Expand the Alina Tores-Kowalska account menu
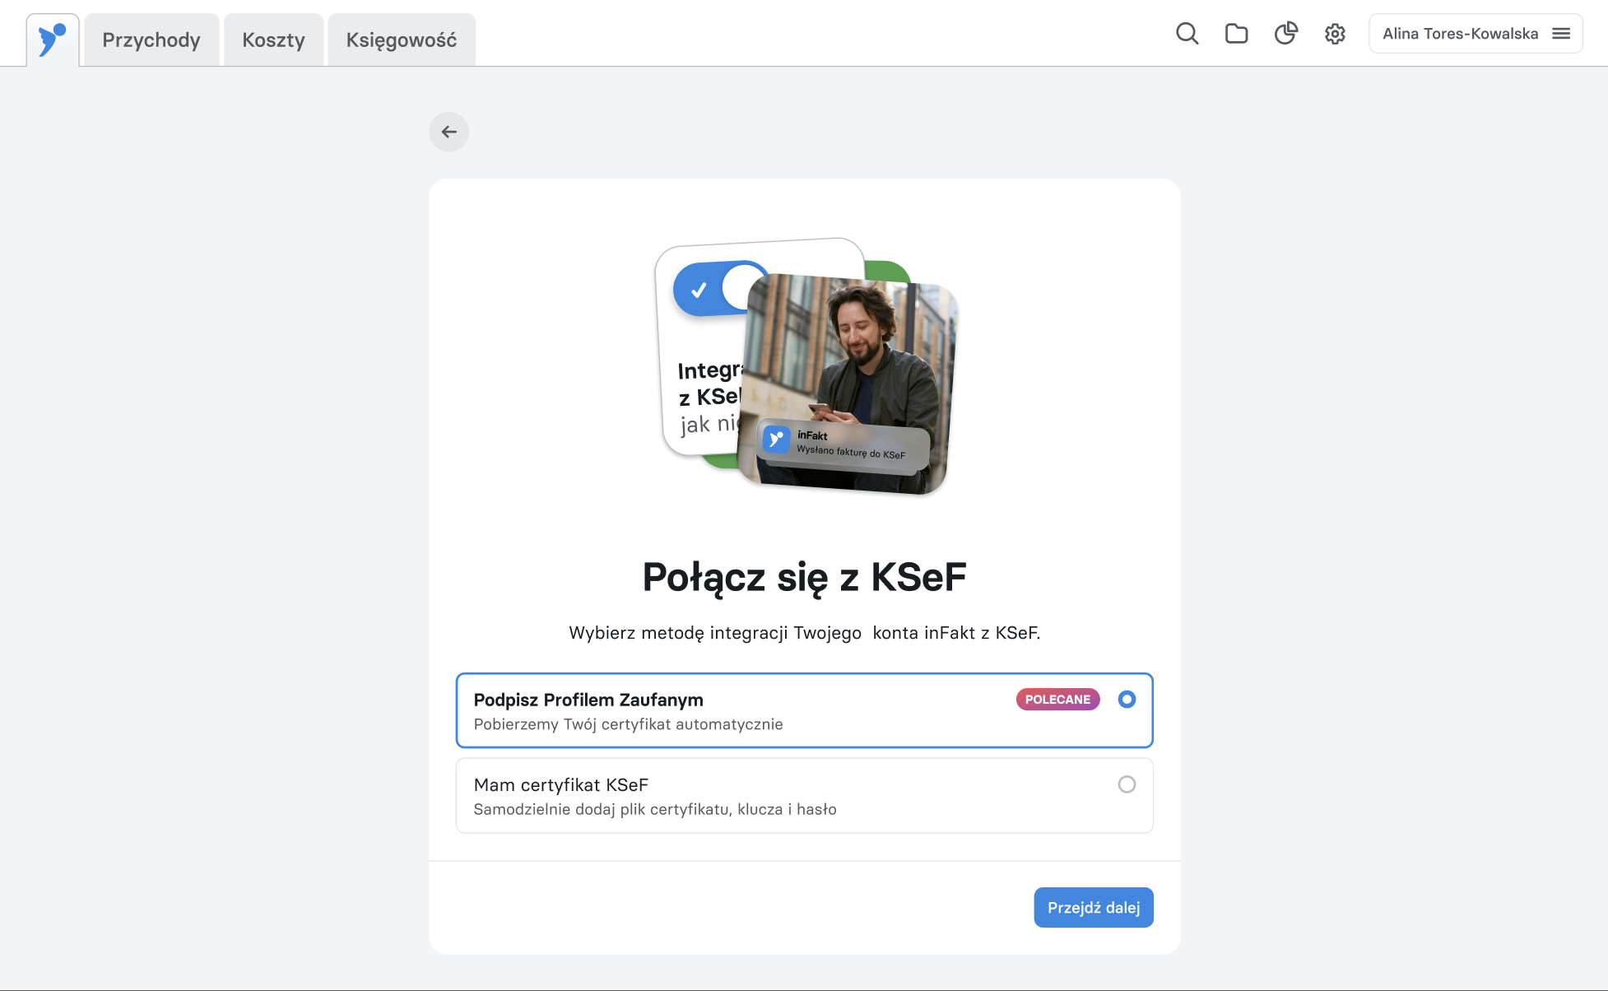Image resolution: width=1608 pixels, height=991 pixels. 1476,34
